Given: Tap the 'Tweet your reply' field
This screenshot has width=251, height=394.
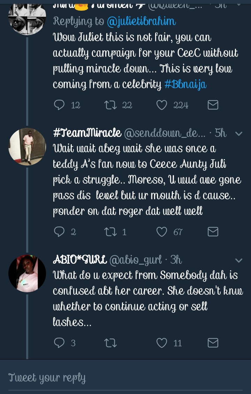Looking at the screenshot, I should point(125,378).
